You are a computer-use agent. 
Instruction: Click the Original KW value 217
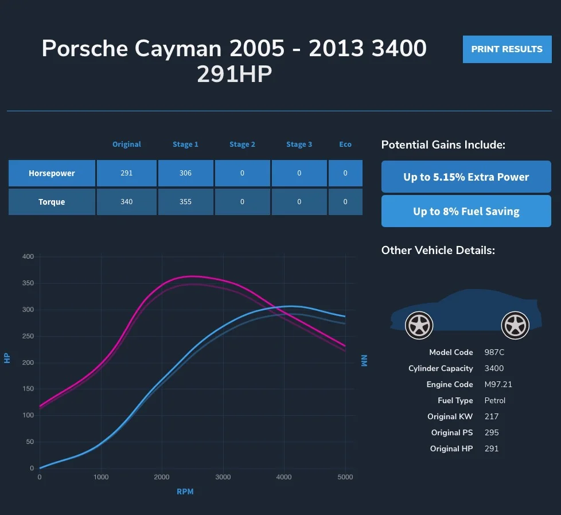[492, 417]
